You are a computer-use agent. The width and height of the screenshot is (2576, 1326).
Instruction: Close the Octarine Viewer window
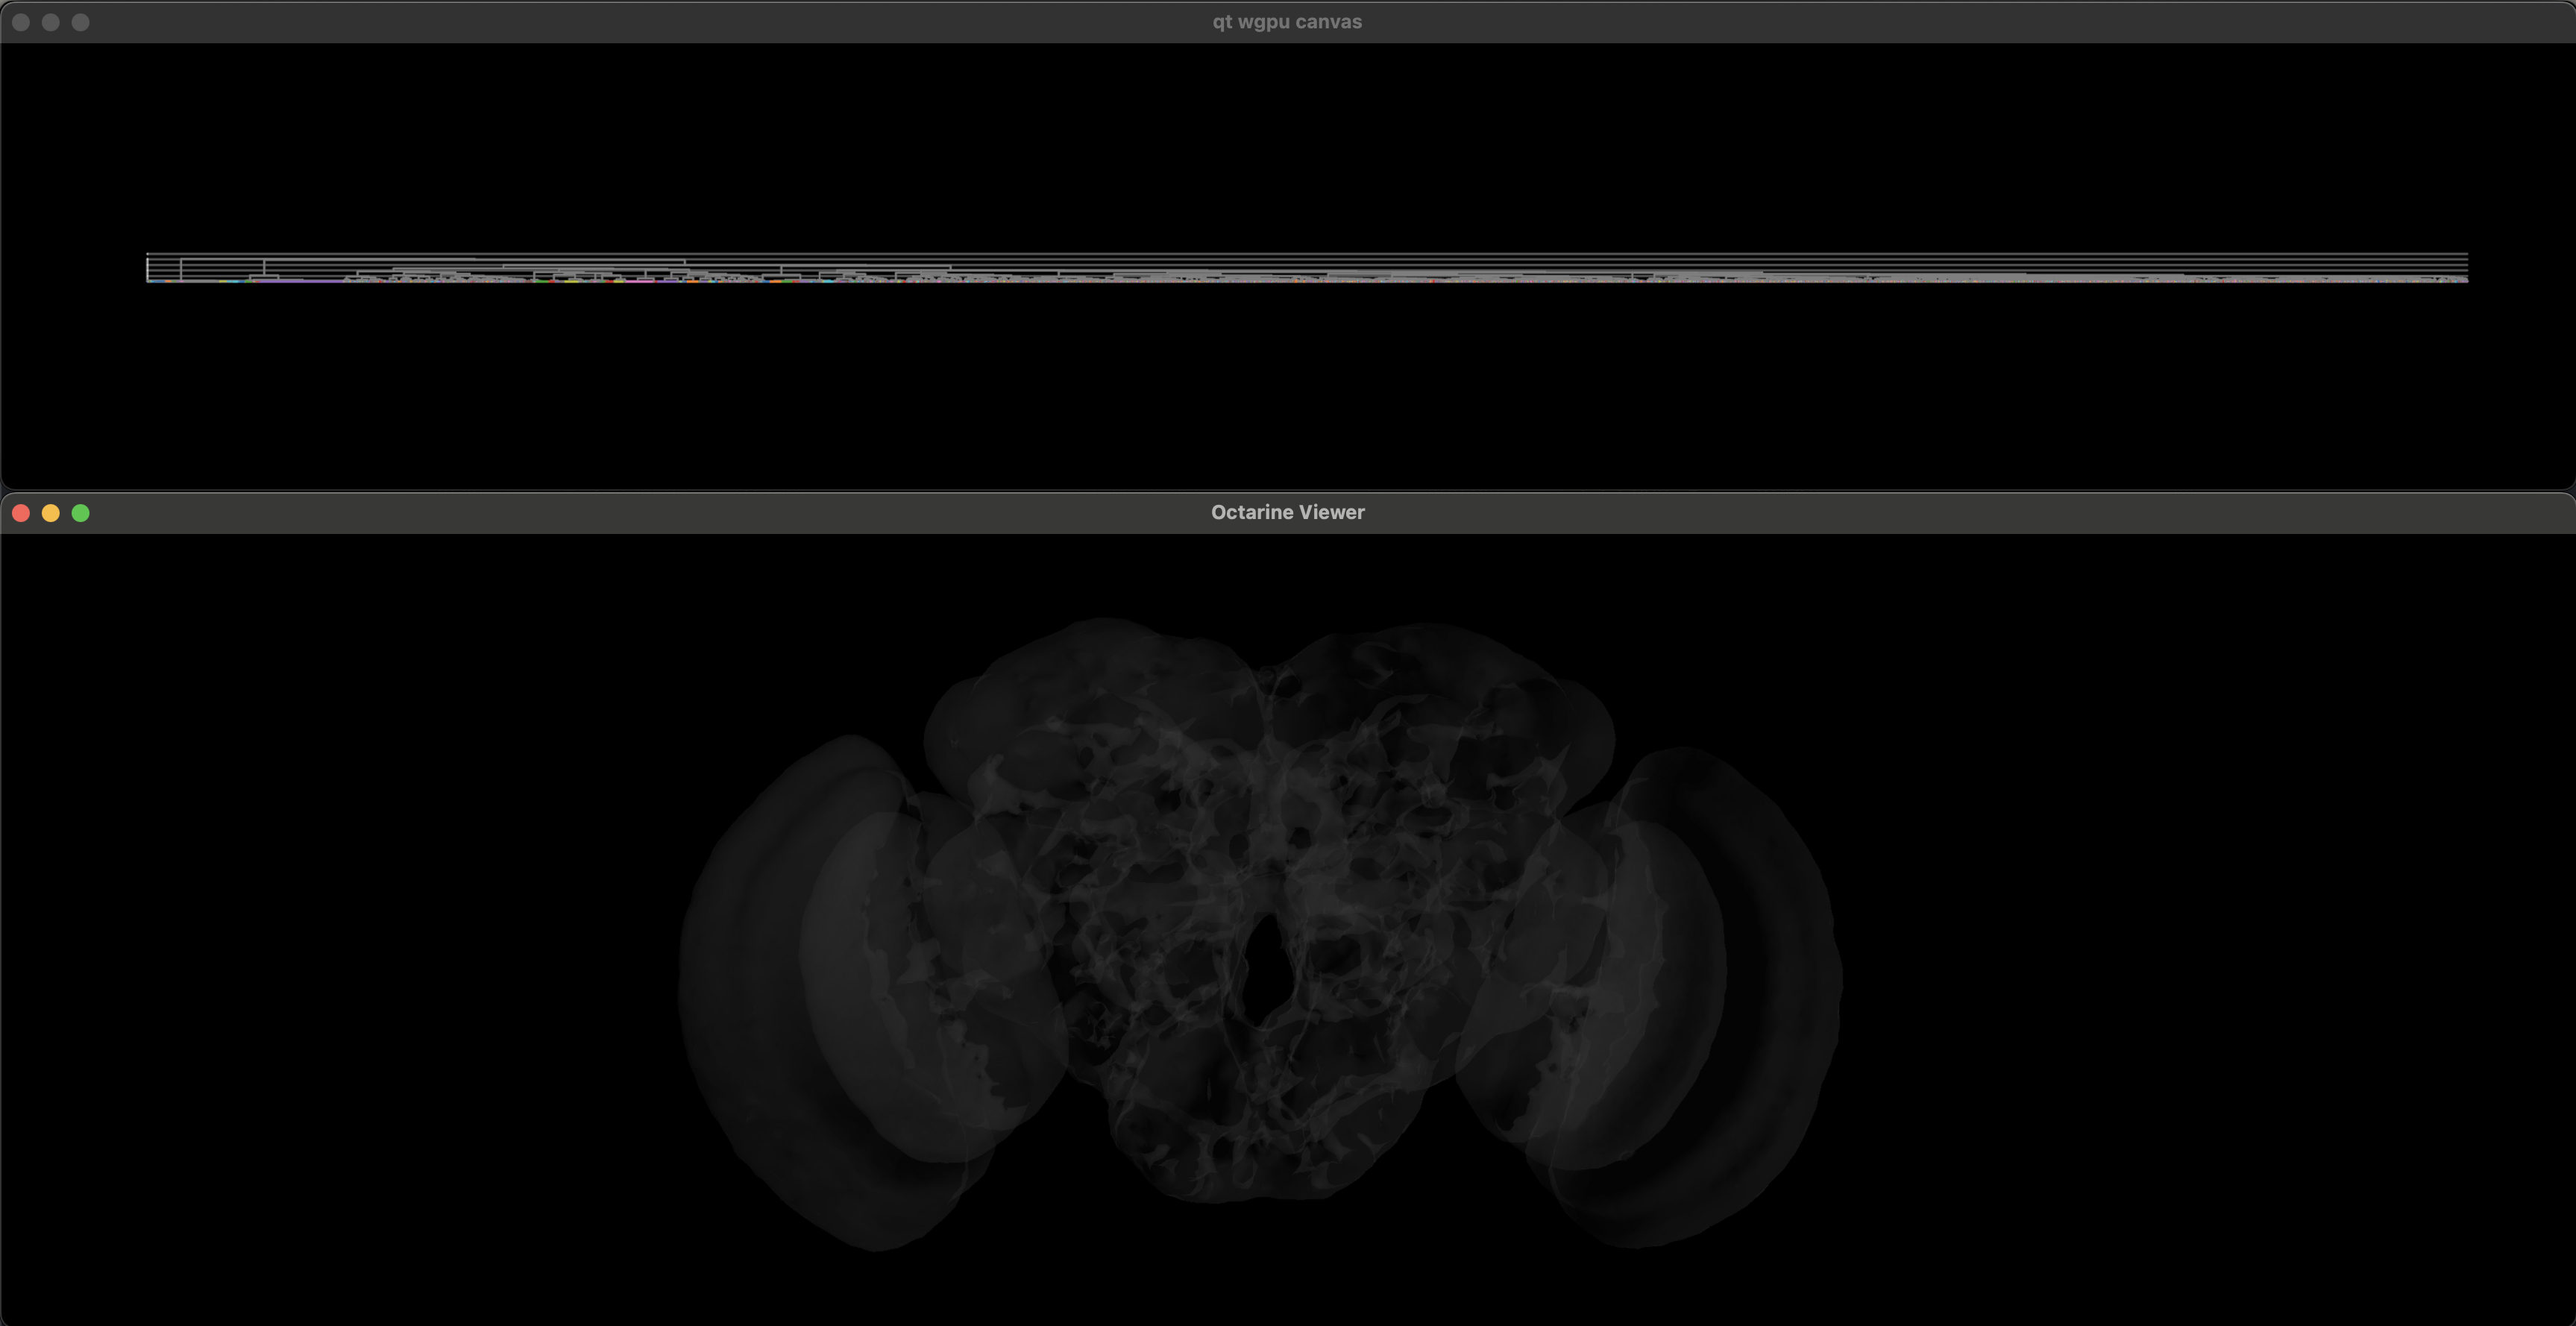click(21, 512)
